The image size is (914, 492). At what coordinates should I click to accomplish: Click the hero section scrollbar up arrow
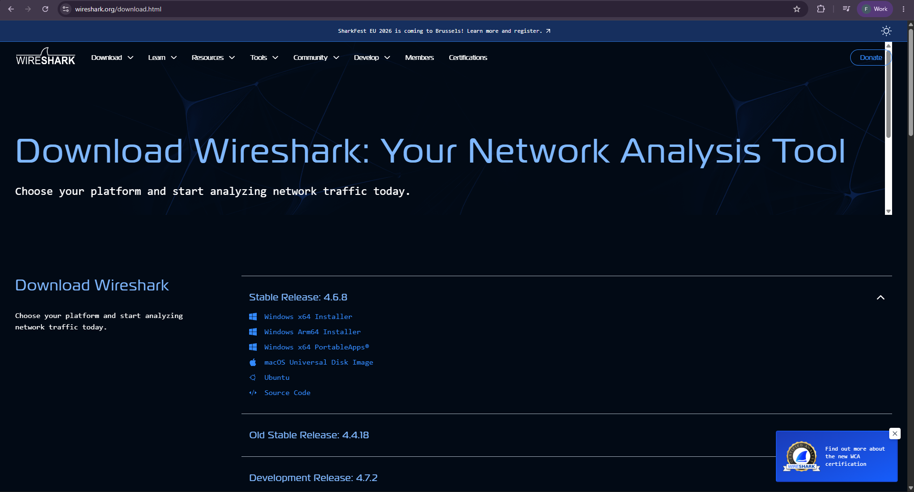888,46
